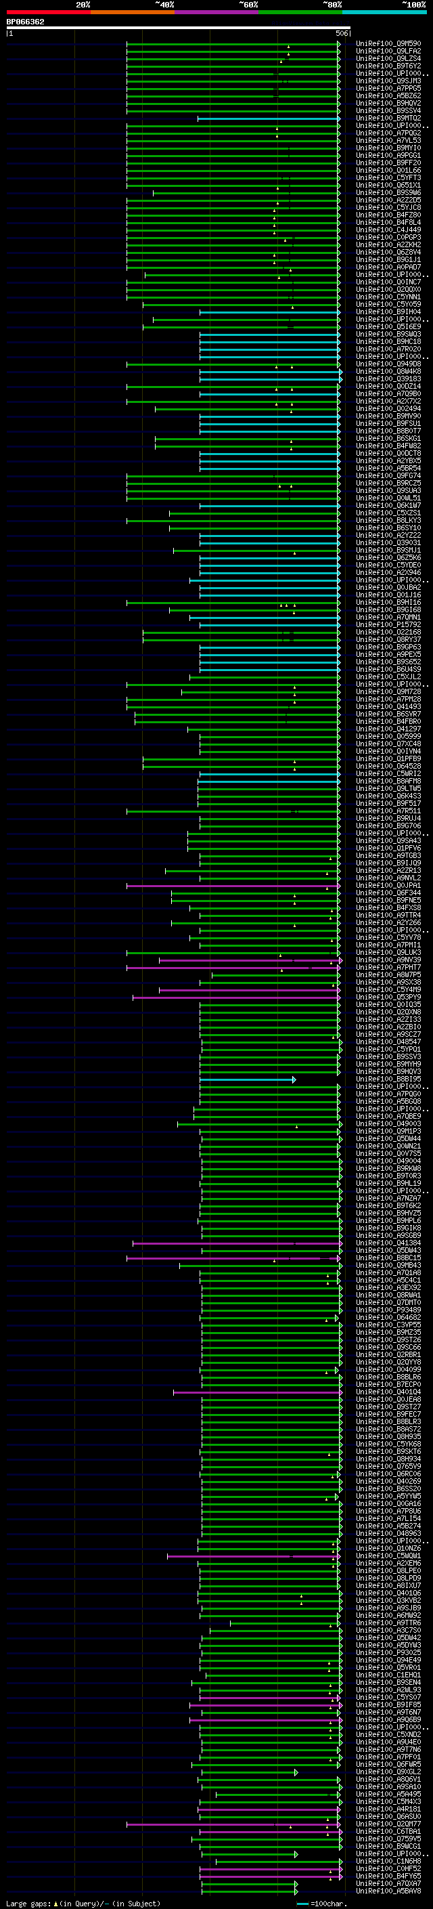This screenshot has width=433, height=1909.
Task: Select the UniRef100_Q6K1W7 hit
Action: pos(388,505)
